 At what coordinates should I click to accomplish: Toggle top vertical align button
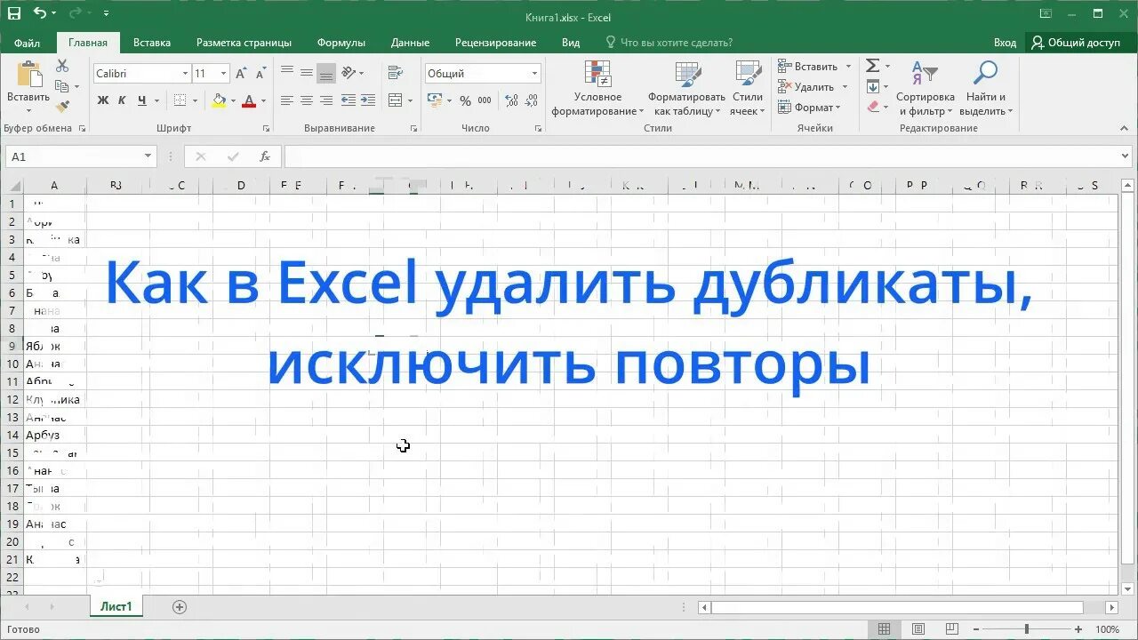pos(287,73)
